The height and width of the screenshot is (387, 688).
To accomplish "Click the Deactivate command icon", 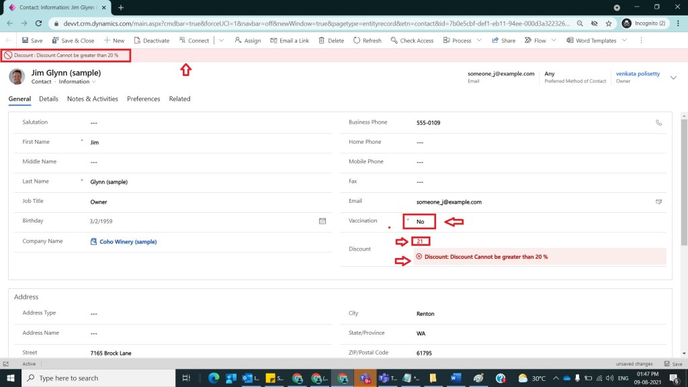I will click(x=138, y=40).
